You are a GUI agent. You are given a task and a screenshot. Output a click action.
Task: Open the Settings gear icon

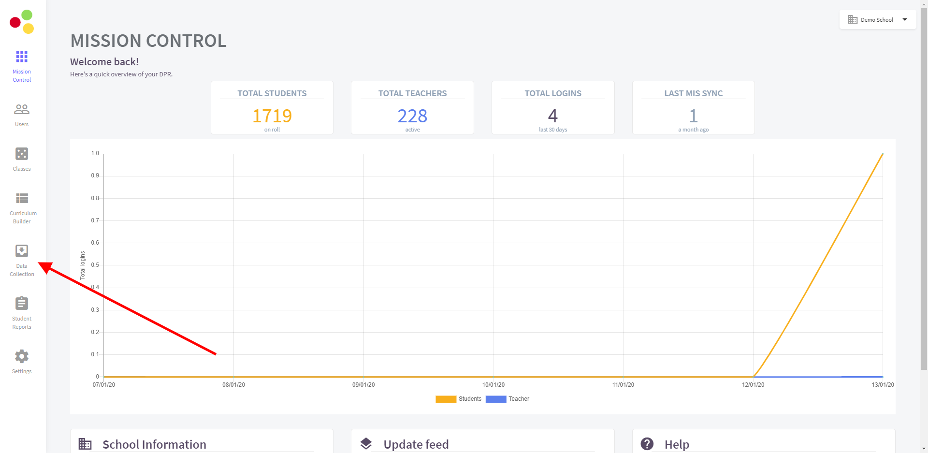22,356
